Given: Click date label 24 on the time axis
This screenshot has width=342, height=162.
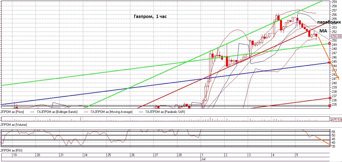Looking at the screenshot, I should pyautogui.click(x=85, y=155).
